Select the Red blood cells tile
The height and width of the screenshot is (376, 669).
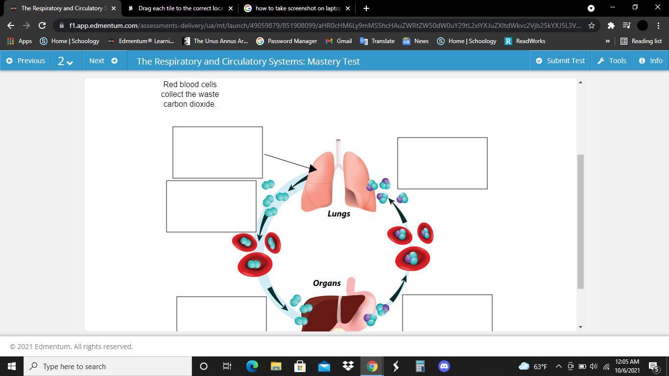(x=190, y=94)
